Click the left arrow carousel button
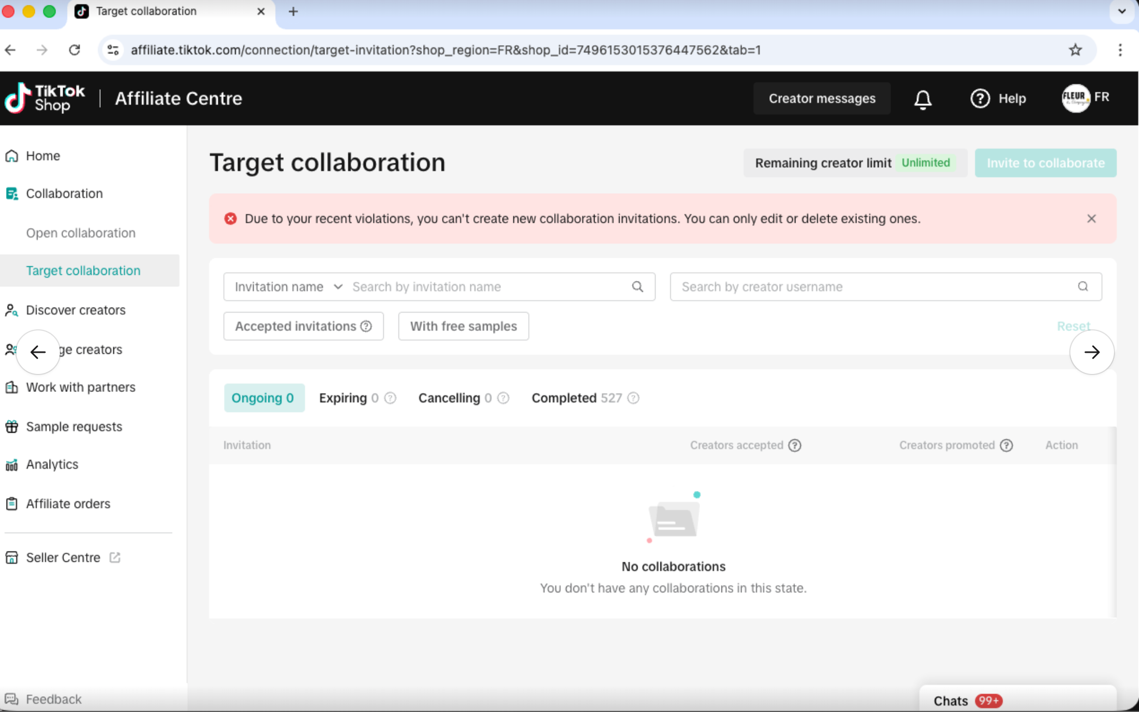The height and width of the screenshot is (712, 1139). pos(38,352)
